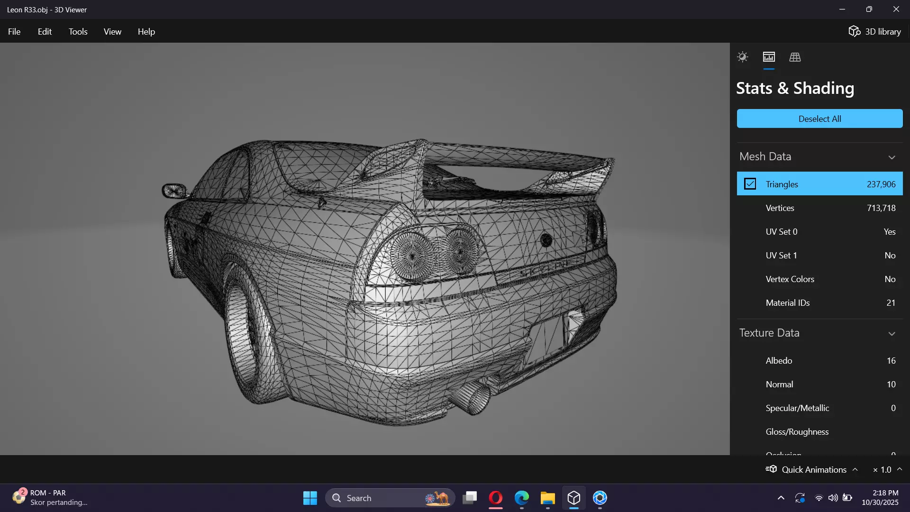Collapse the Mesh Data section

coord(892,157)
